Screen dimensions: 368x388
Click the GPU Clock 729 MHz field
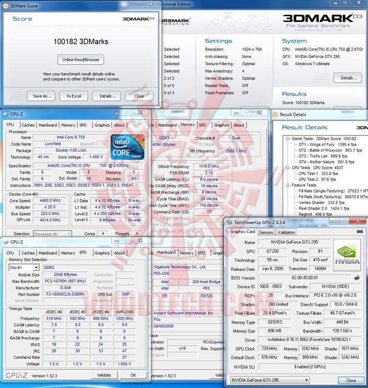(269, 349)
